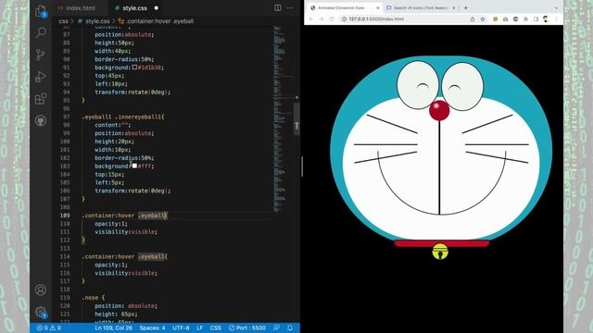Click Doraemon's right eye
This screenshot has width=593, height=333.
462,86
